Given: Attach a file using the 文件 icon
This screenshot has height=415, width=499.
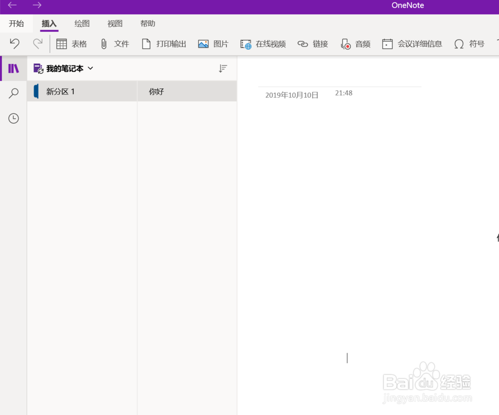Looking at the screenshot, I should [115, 43].
